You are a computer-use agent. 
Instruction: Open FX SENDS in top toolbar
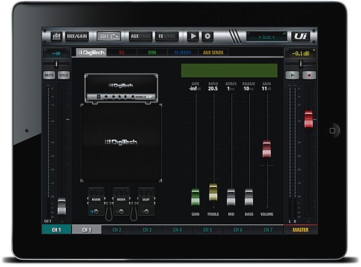point(167,36)
